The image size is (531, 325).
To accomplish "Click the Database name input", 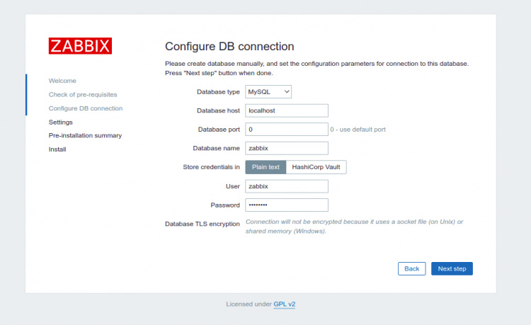I will click(286, 148).
